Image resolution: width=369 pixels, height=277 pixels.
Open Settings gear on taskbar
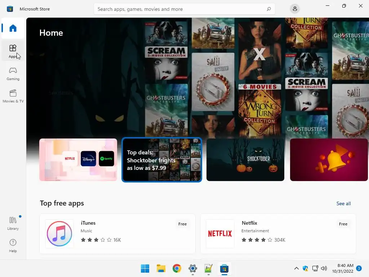[x=193, y=268]
